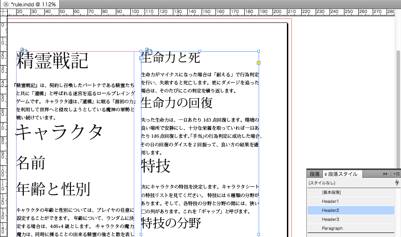Screen dimensions: 401x237
Task: Click the 生命力と死 heading
Action: [x=171, y=57]
